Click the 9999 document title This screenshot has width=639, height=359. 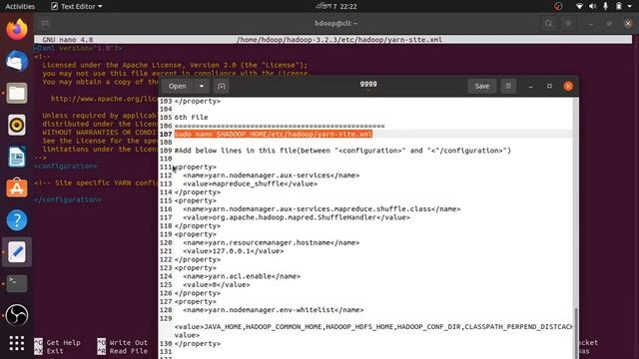coord(368,84)
